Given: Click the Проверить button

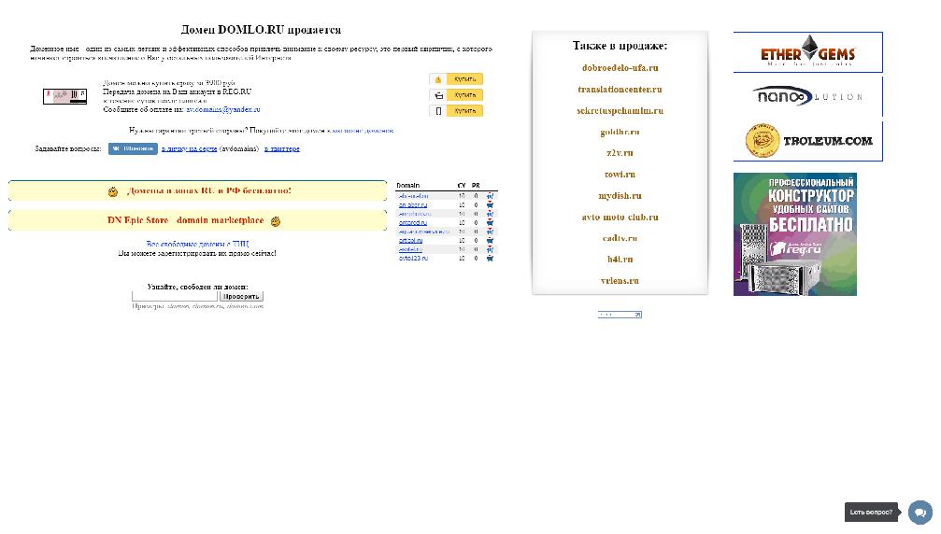Looking at the screenshot, I should coord(241,296).
